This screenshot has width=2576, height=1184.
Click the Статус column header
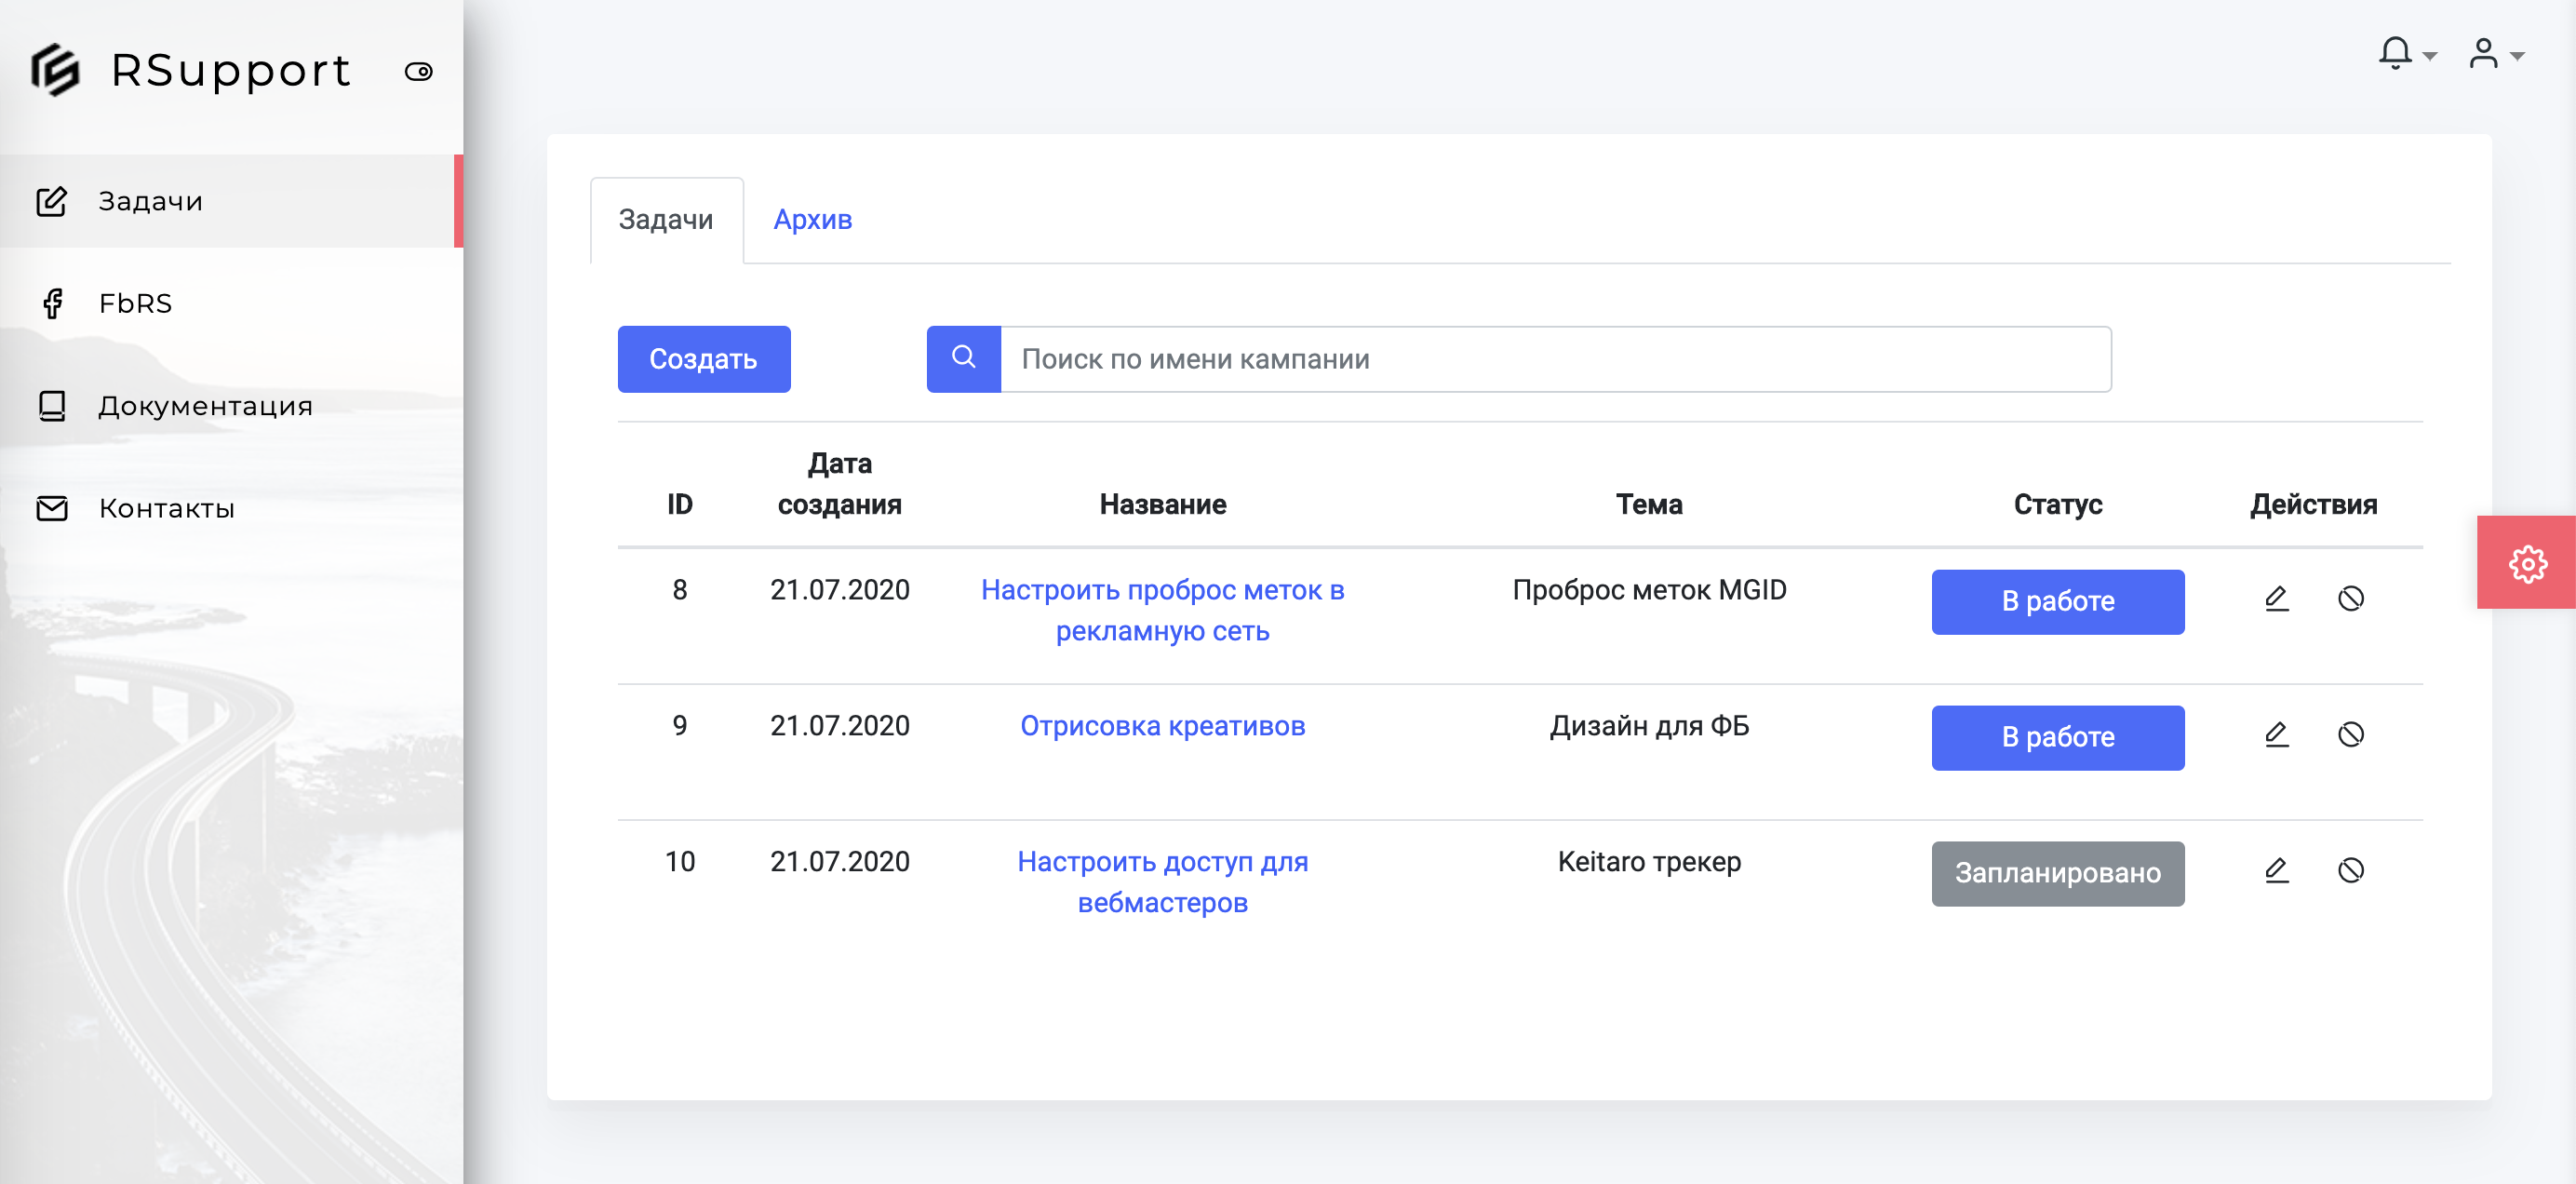point(2057,505)
